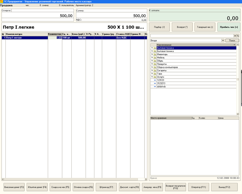Image resolution: width=242 pixels, height=194 pixels.
Task: Click the item icon beside dsfdsfvds
Action: coord(155,87)
